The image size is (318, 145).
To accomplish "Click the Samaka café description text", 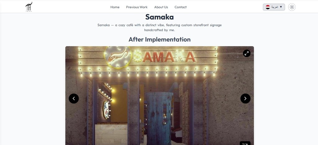I will [x=159, y=27].
